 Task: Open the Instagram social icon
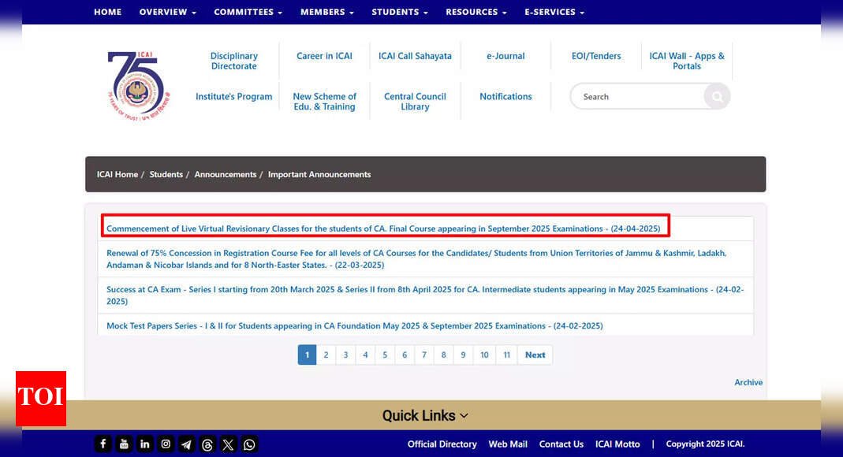click(x=166, y=444)
